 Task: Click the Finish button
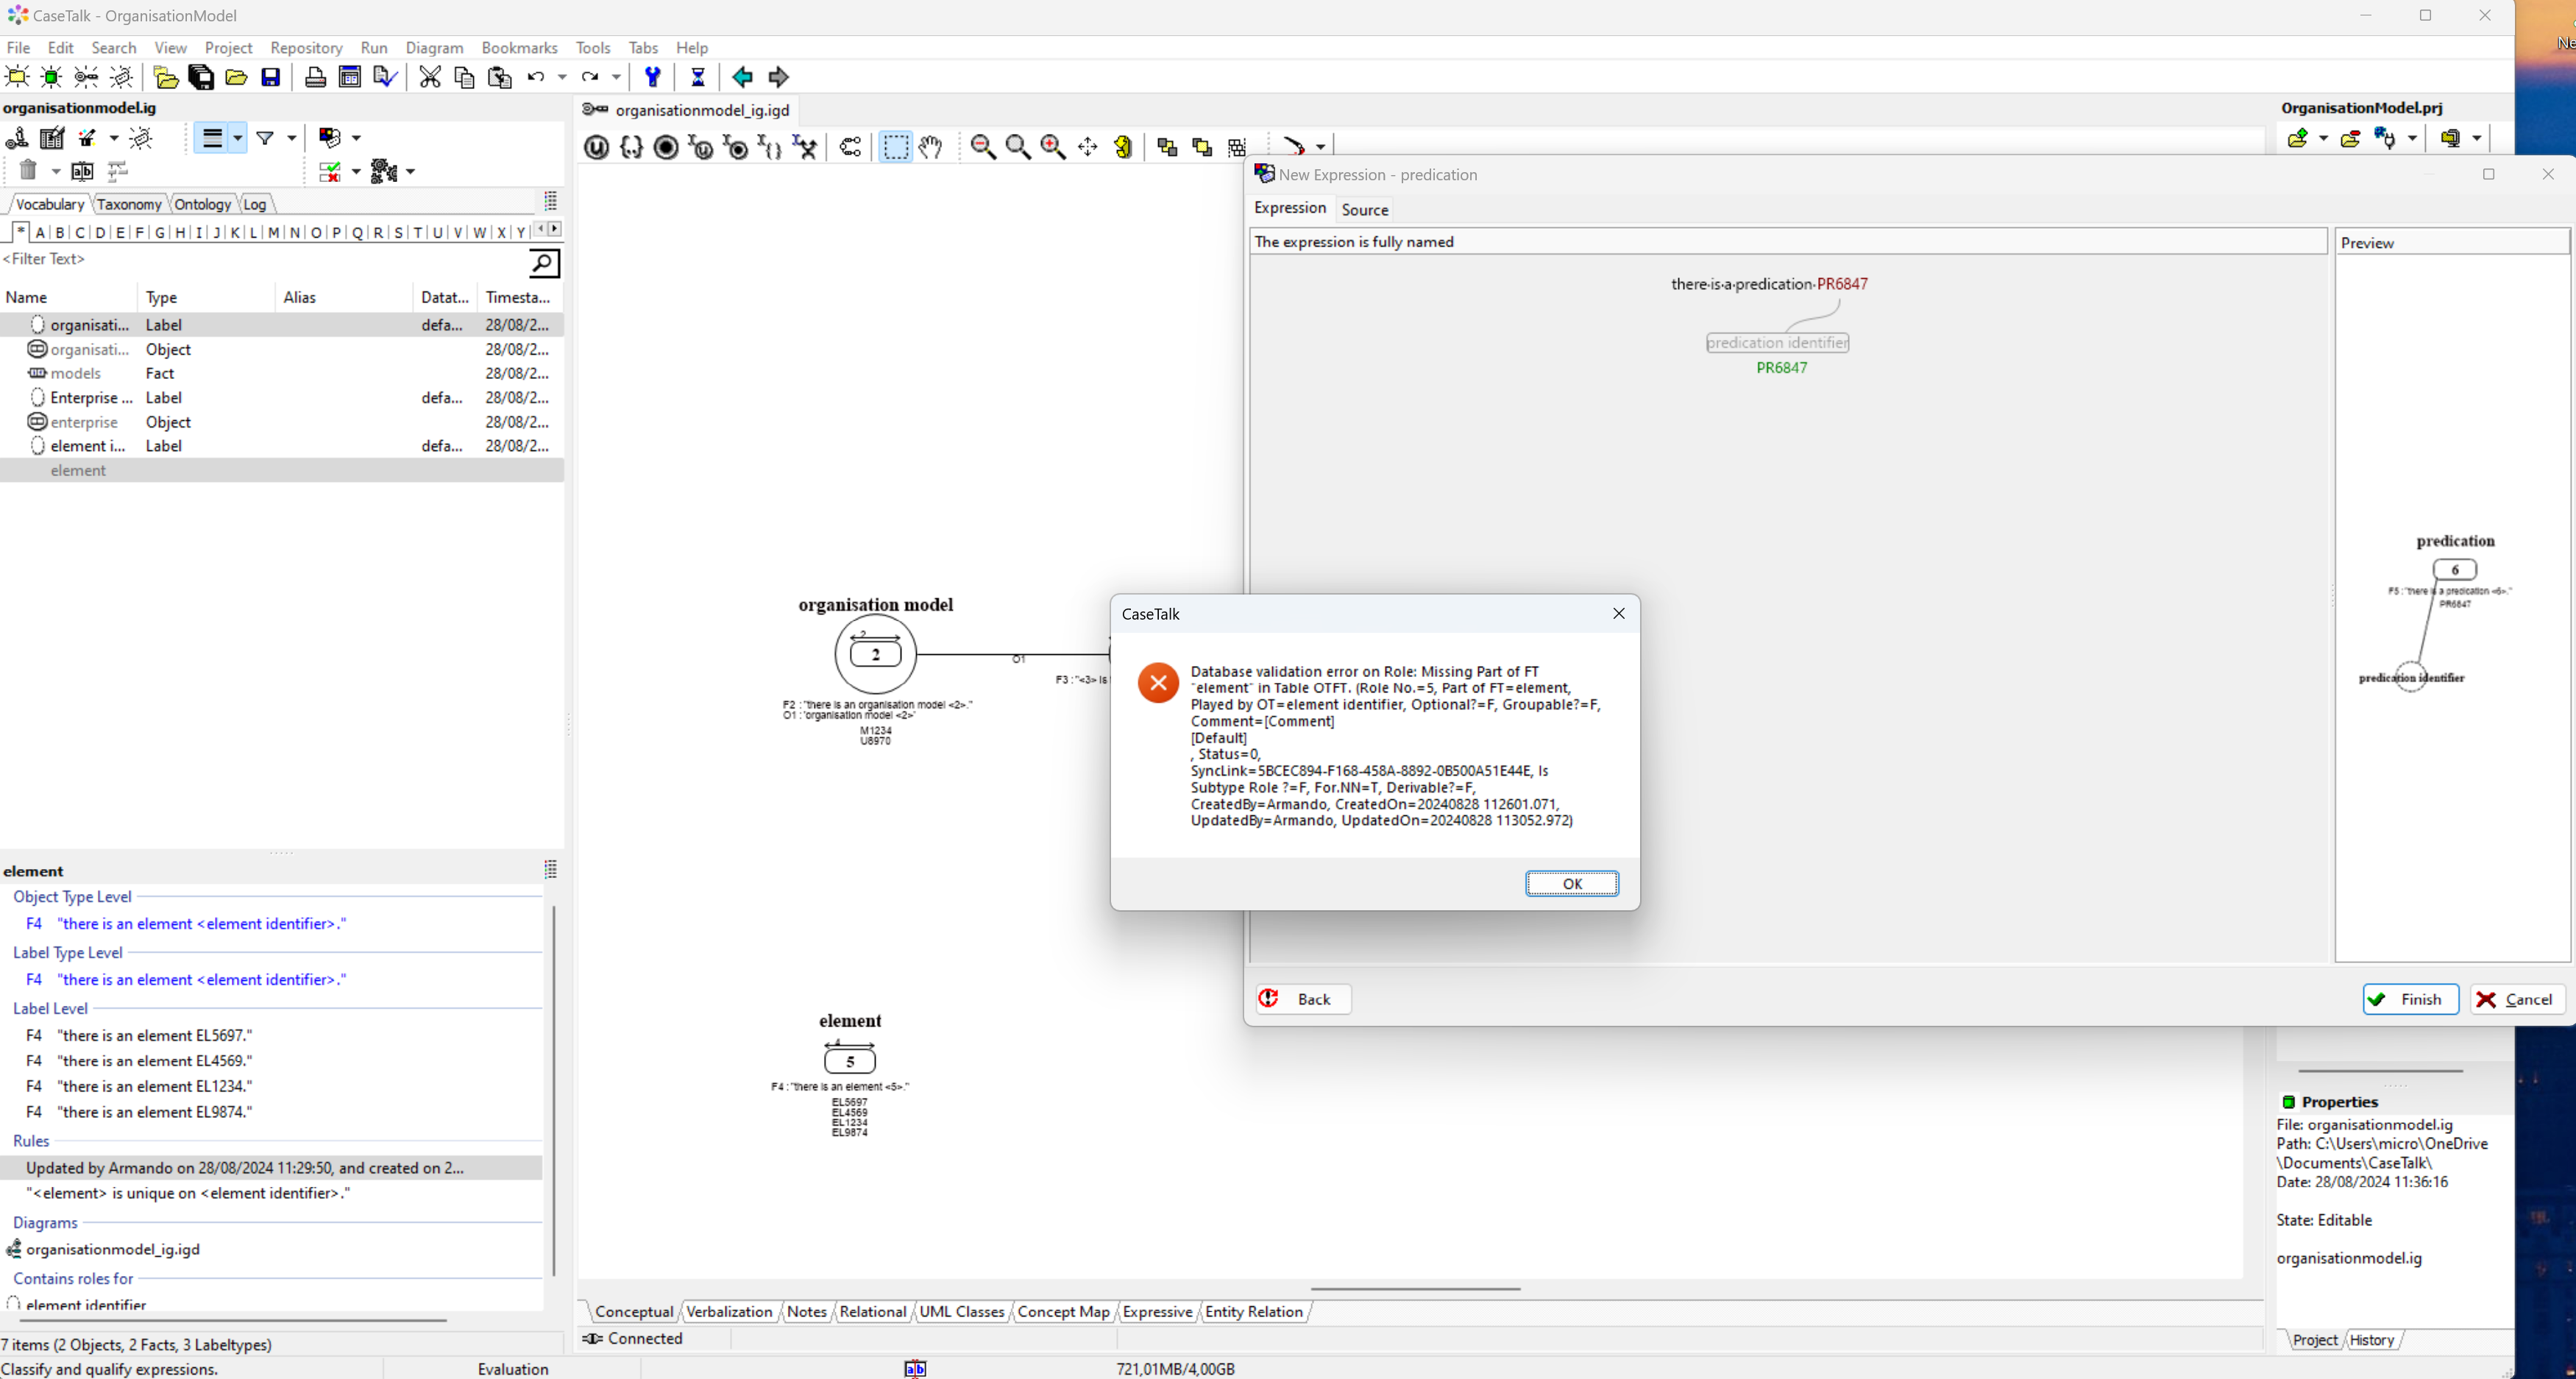[2410, 999]
